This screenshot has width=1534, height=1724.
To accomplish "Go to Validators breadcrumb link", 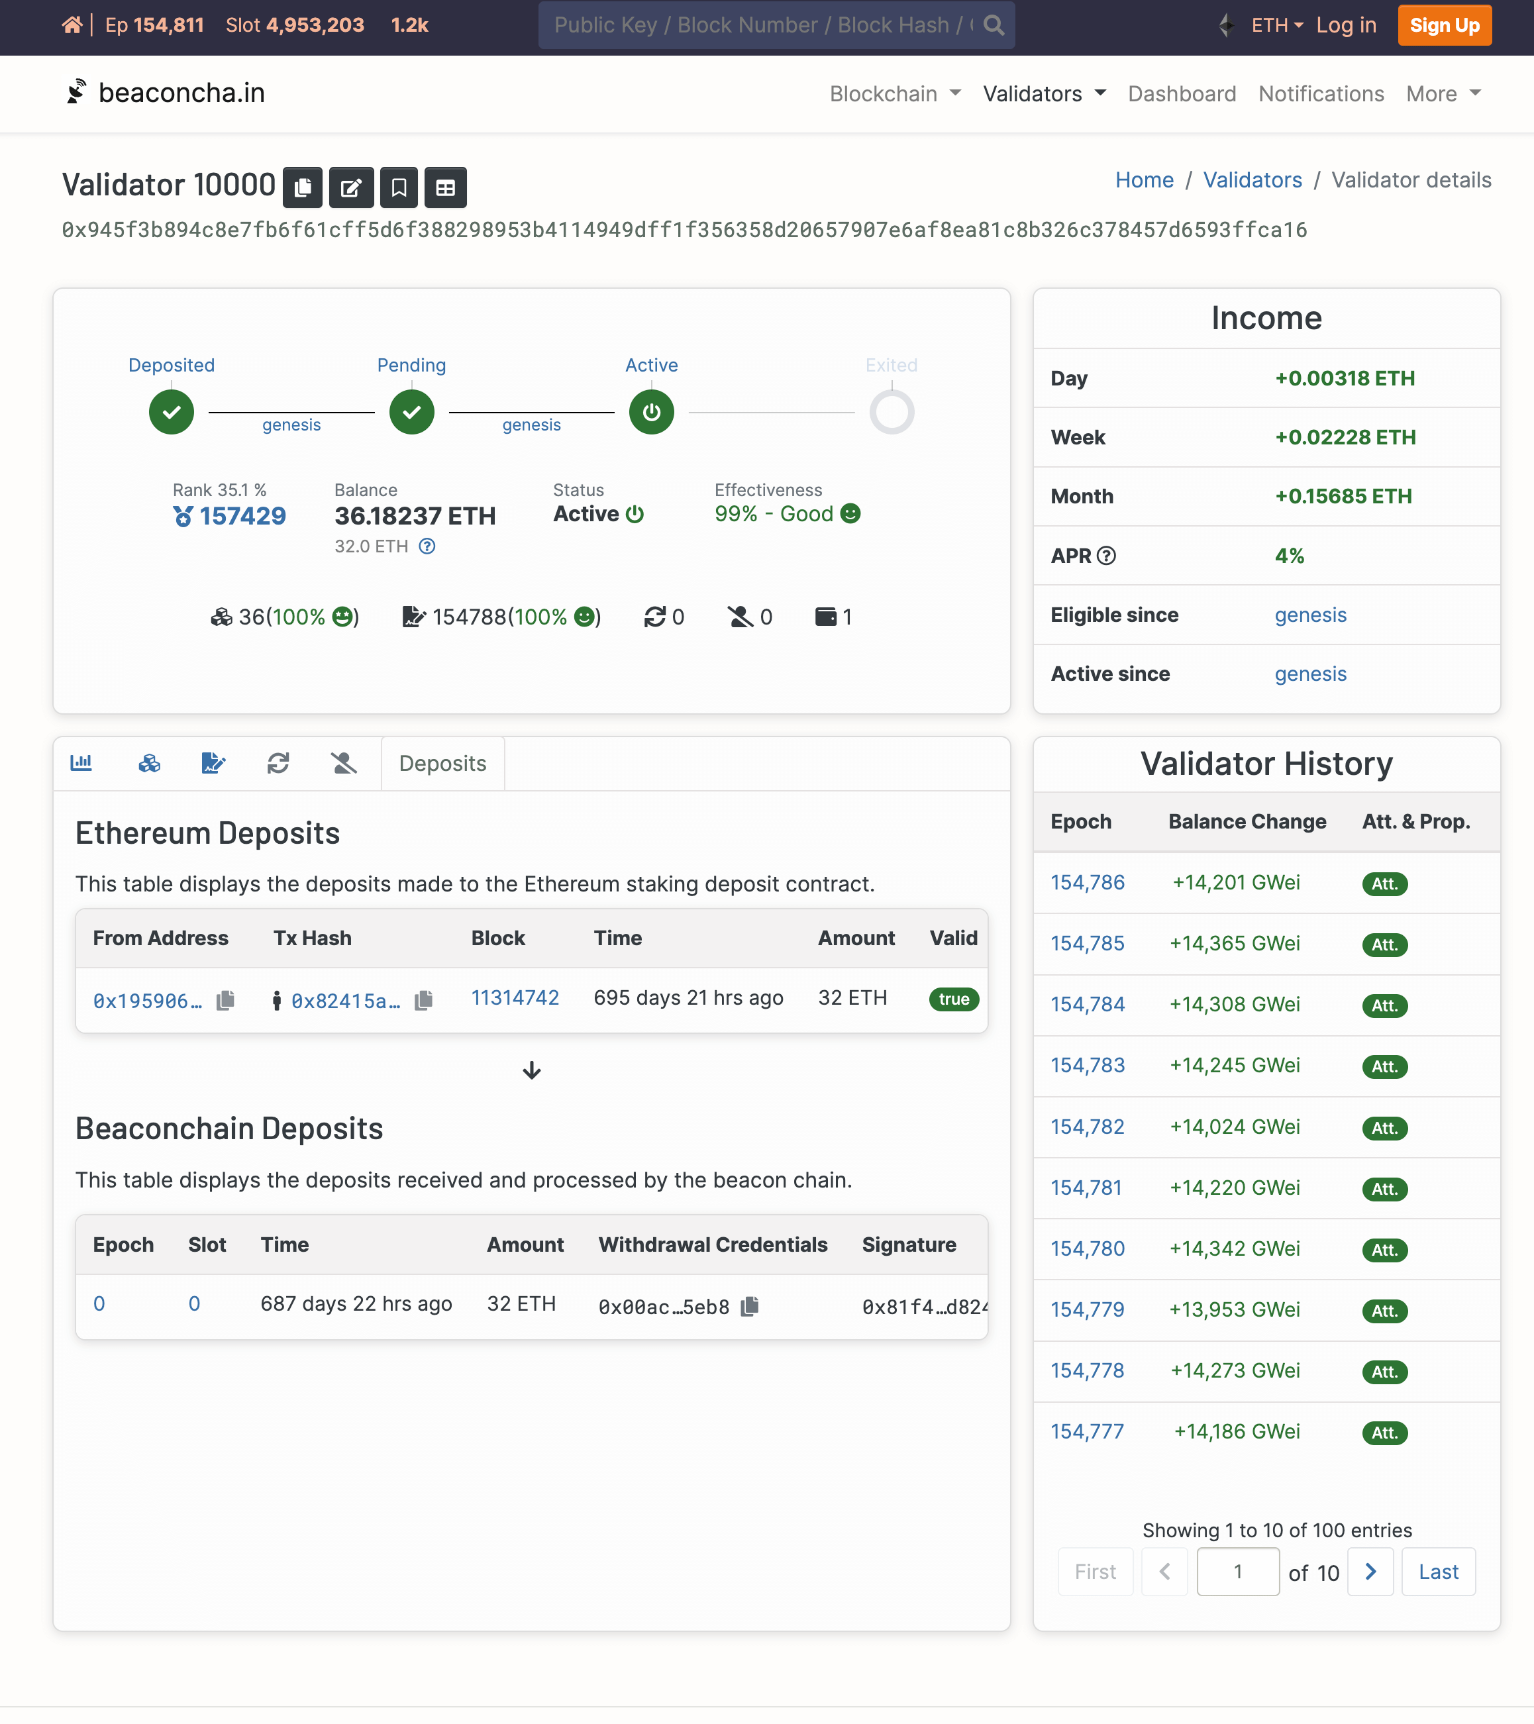I will coord(1251,179).
